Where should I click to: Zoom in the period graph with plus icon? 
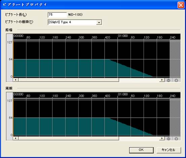[176, 139]
